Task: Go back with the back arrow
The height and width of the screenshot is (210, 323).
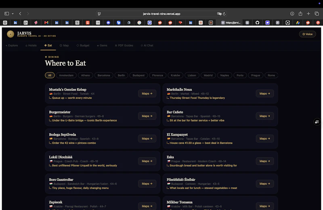Action: point(20,14)
